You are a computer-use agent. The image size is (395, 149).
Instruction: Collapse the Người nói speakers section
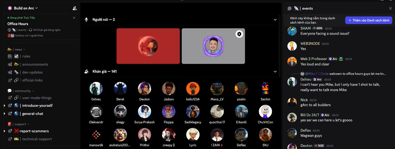275,20
